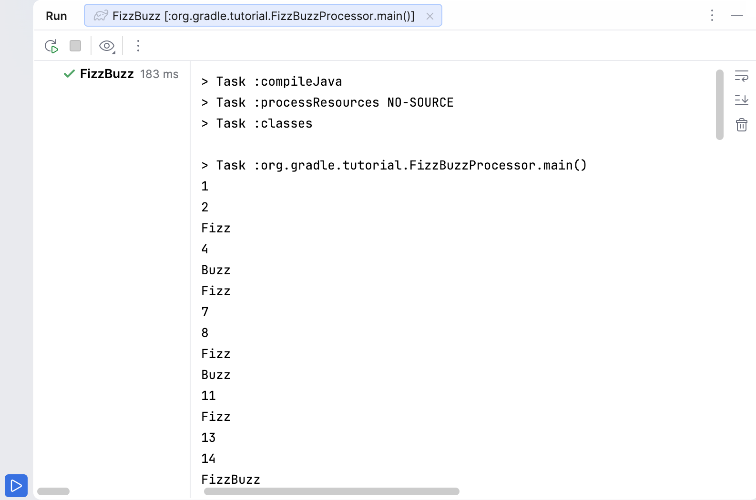
Task: Select the FizzBuzz run tab
Action: [x=263, y=16]
